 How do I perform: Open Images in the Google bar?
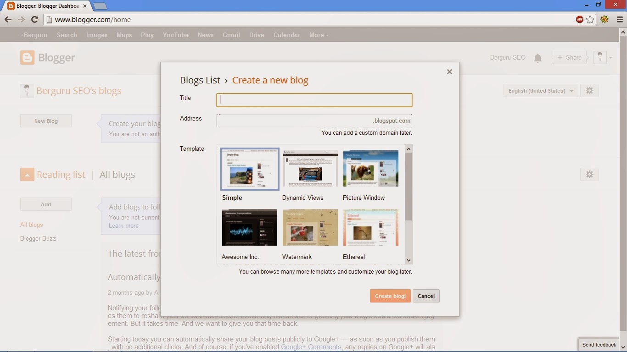pyautogui.click(x=97, y=35)
